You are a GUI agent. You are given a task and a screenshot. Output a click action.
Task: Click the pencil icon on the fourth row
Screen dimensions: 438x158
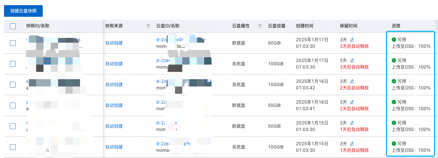click(x=352, y=102)
